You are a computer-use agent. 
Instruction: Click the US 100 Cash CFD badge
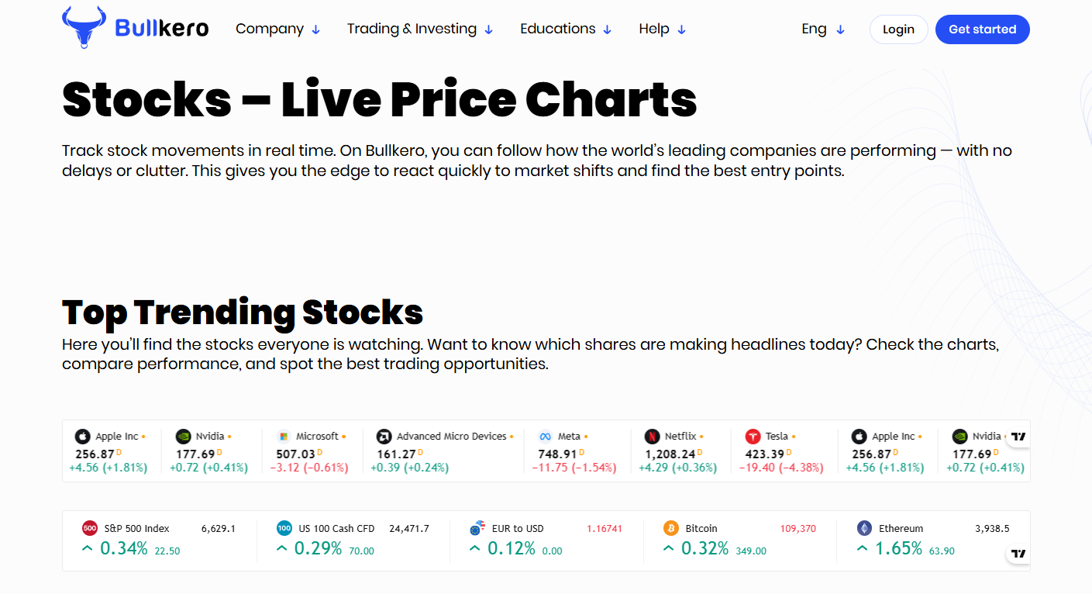pyautogui.click(x=284, y=529)
